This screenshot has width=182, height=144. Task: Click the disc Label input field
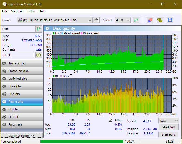pyautogui.click(x=23, y=55)
